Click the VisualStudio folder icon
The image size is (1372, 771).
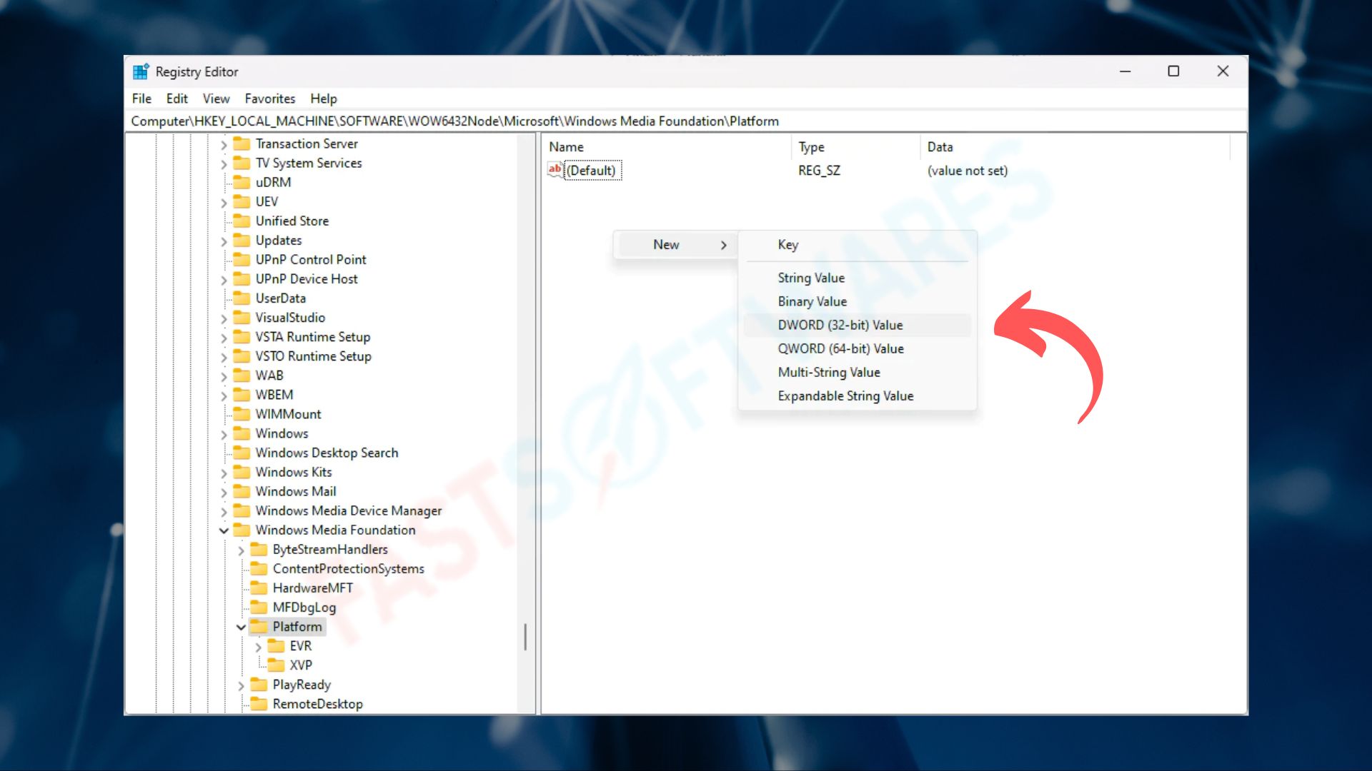[242, 317]
